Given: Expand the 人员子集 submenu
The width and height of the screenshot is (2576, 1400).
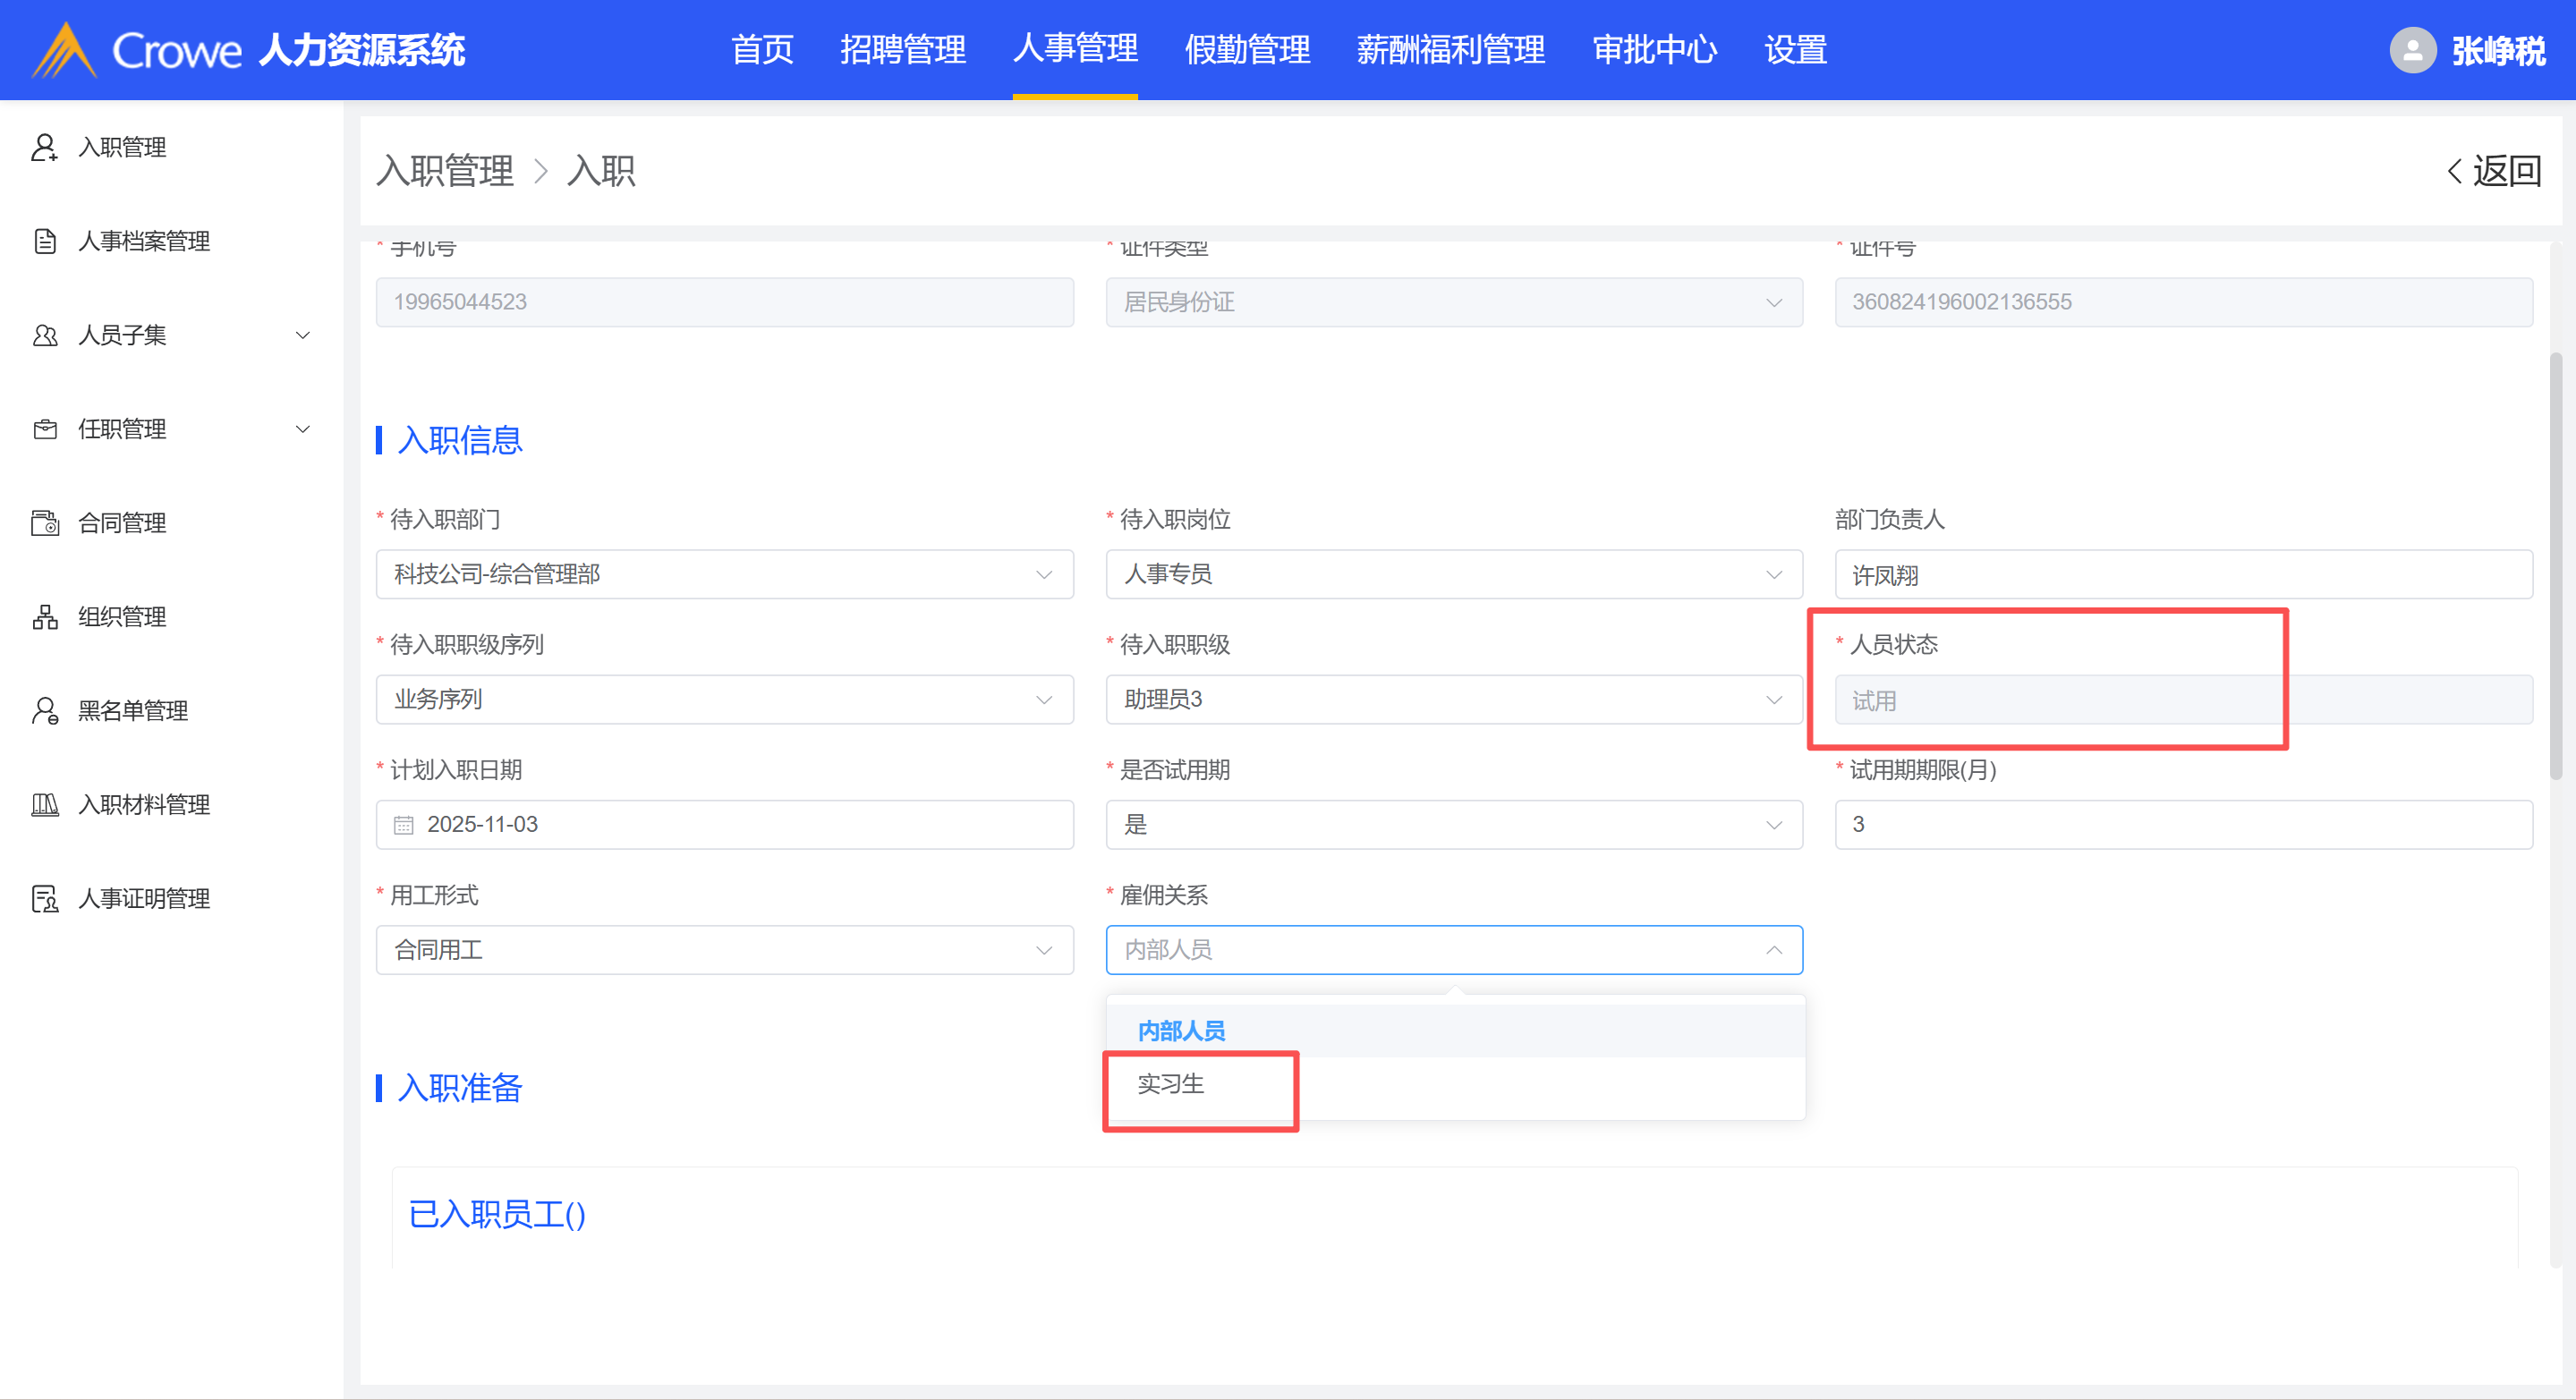Looking at the screenshot, I should point(302,335).
